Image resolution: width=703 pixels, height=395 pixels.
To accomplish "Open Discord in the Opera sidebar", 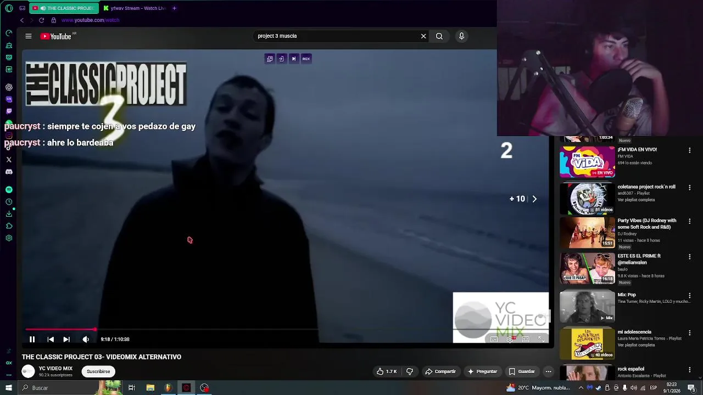I will [x=9, y=172].
